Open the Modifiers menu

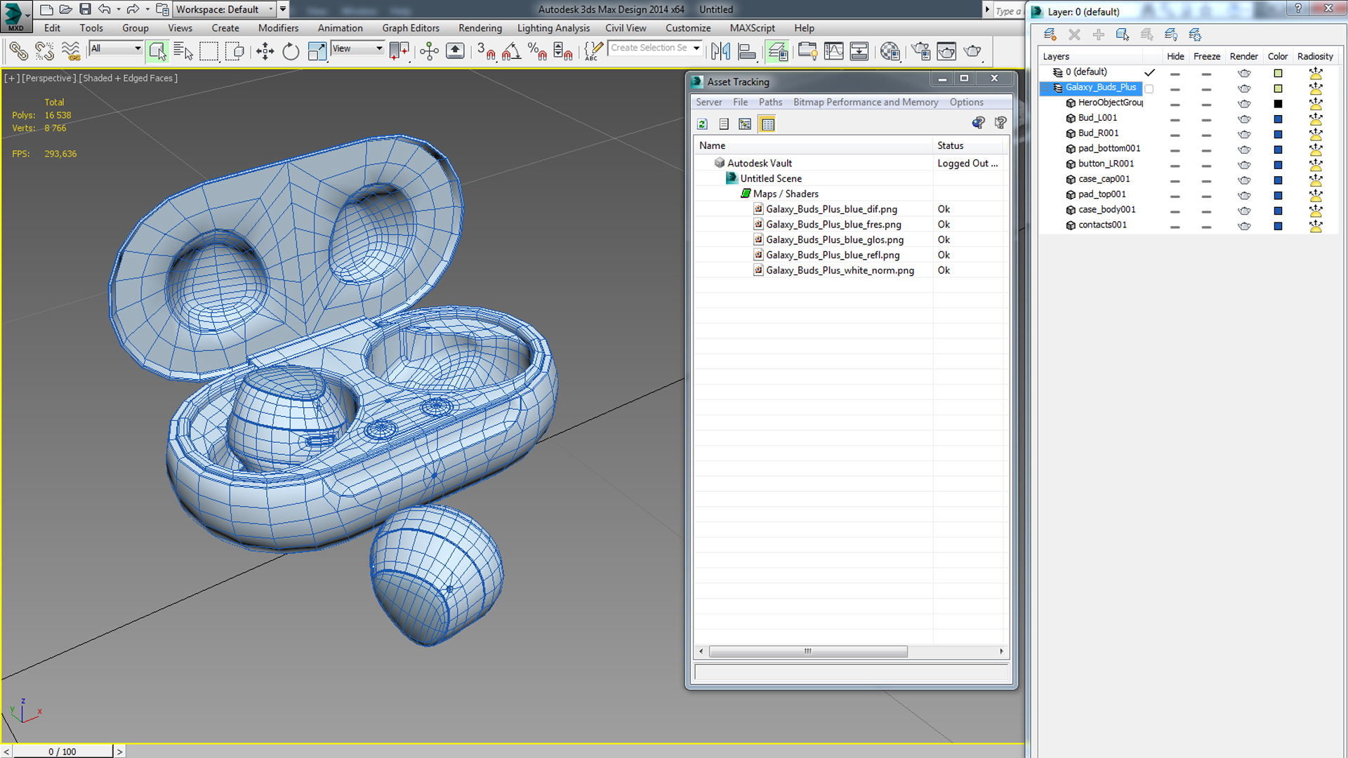(x=278, y=28)
